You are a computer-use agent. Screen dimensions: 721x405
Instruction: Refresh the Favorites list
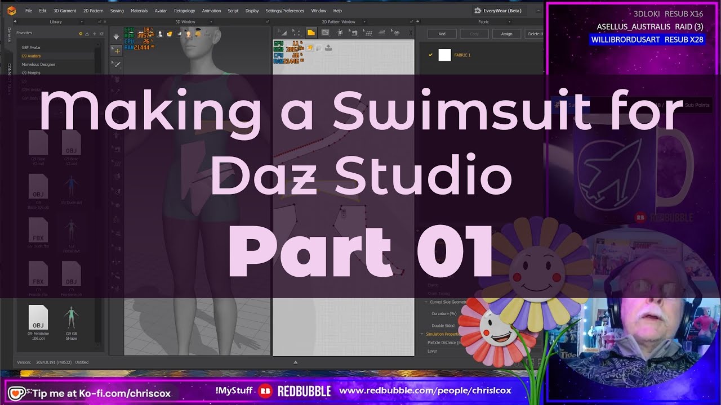pos(101,34)
